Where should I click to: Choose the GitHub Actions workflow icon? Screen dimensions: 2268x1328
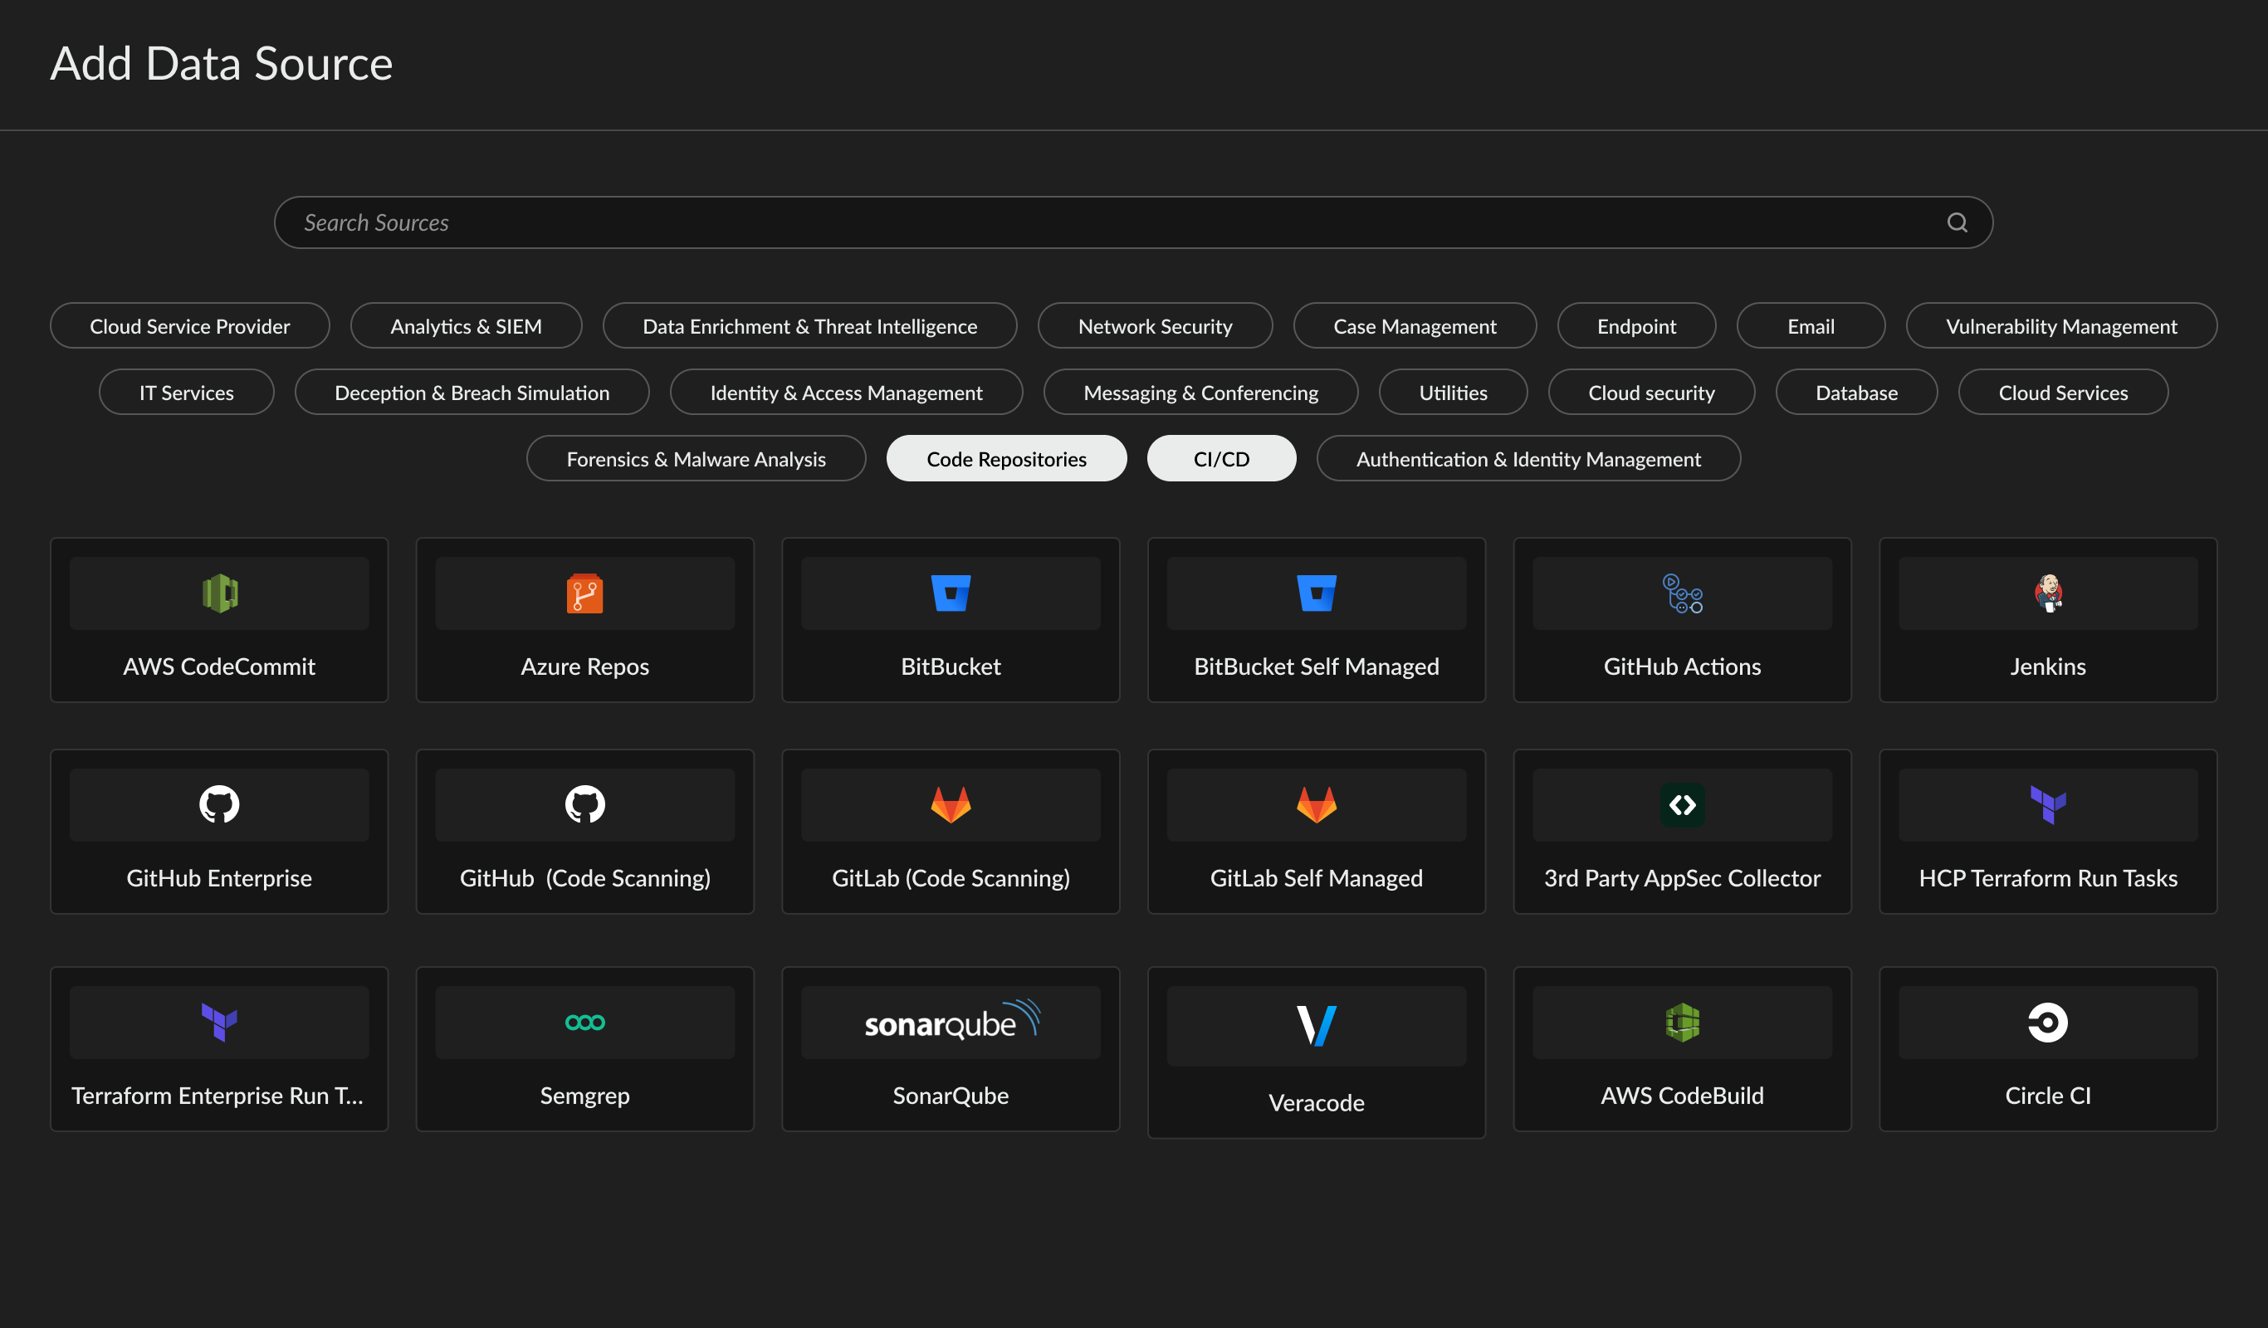(x=1681, y=593)
